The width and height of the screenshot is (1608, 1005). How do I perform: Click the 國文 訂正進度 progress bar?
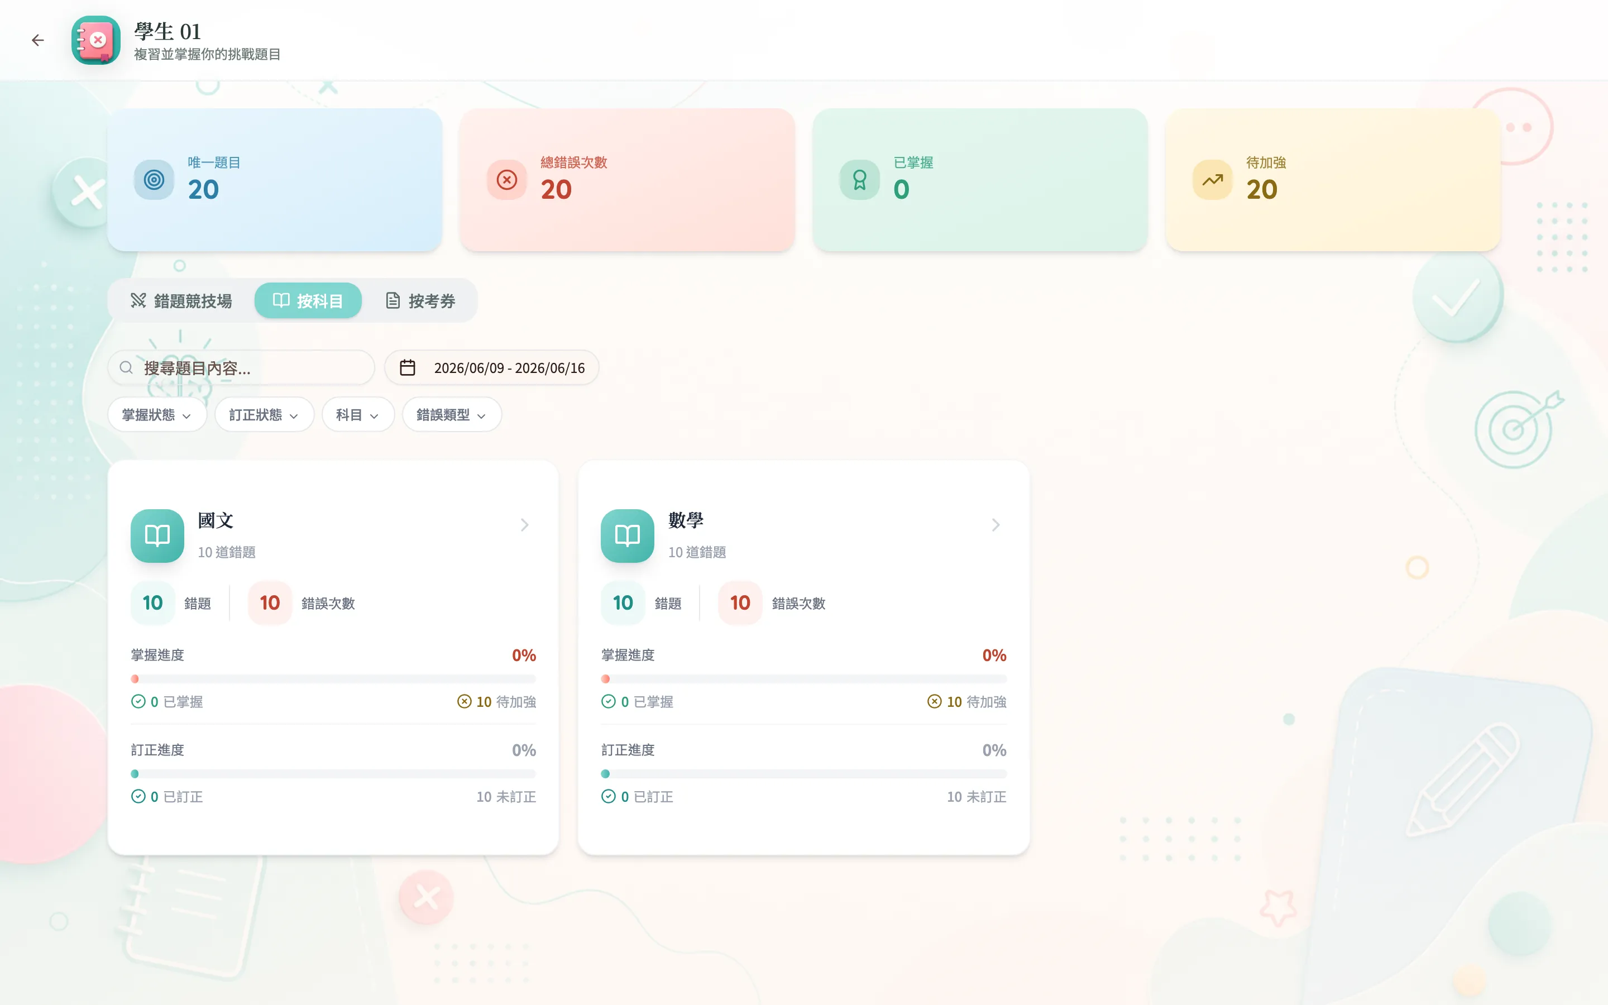pyautogui.click(x=333, y=774)
